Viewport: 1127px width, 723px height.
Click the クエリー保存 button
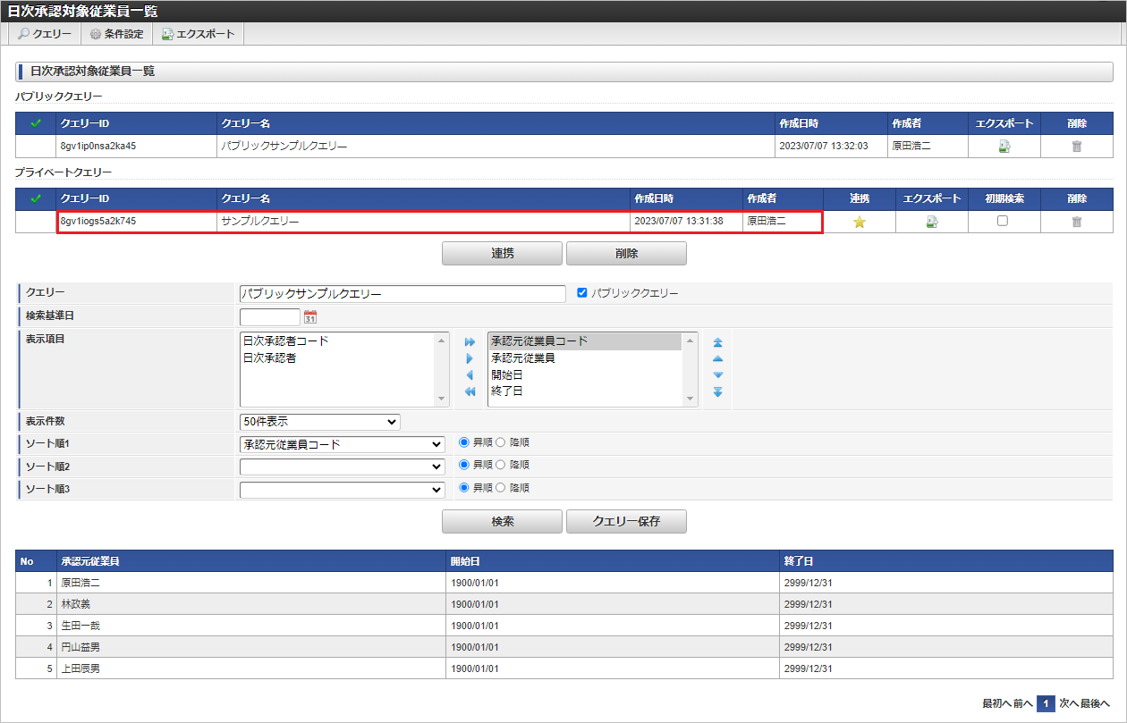point(626,521)
